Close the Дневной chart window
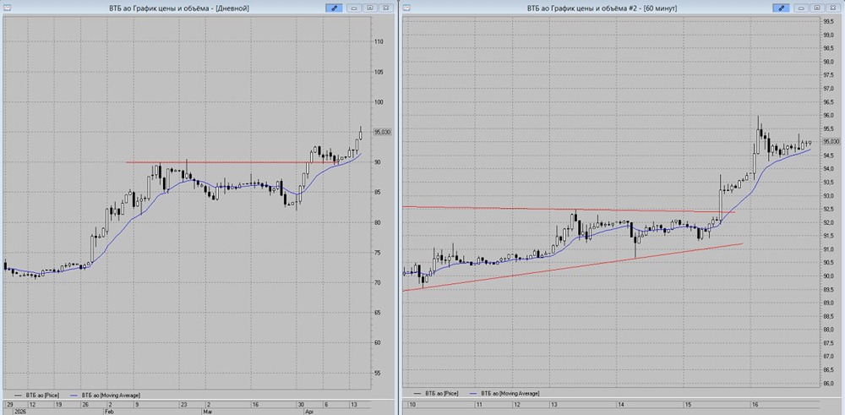845x415 pixels. (384, 8)
